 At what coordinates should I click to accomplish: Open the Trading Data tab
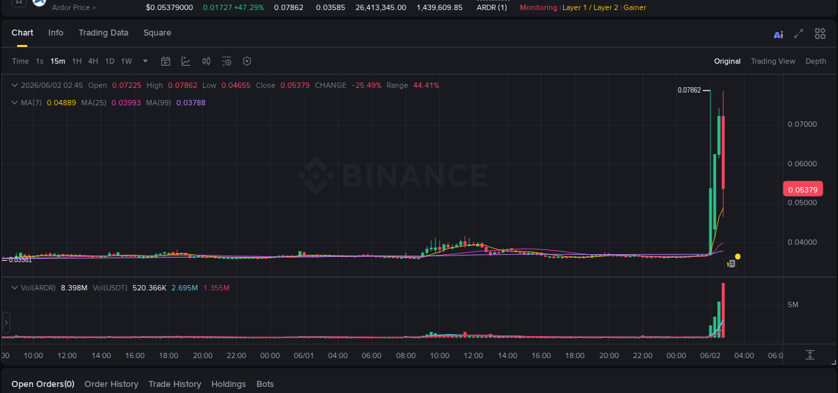[x=103, y=33]
